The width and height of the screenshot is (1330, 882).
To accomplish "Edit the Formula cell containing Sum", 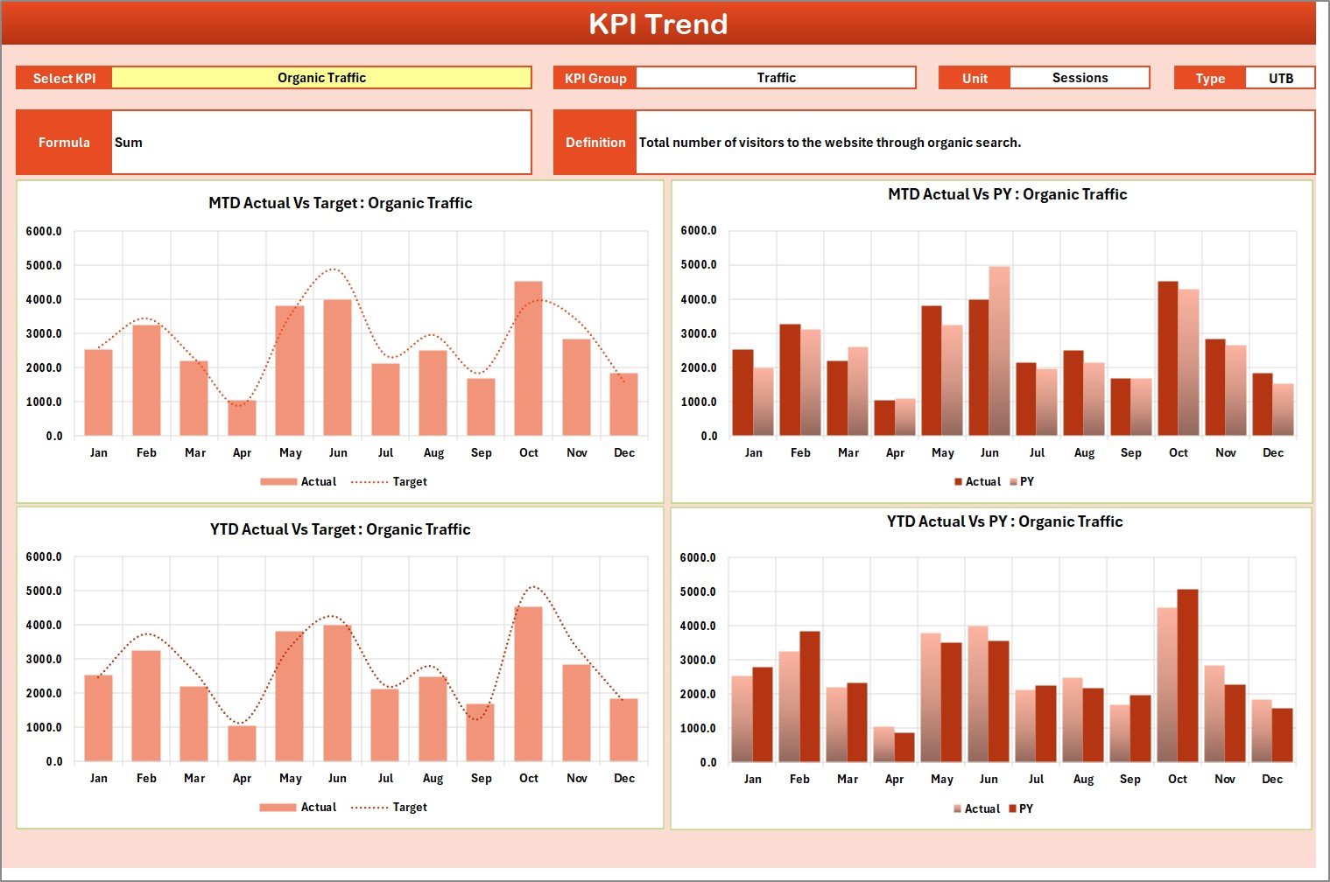I will [x=321, y=142].
